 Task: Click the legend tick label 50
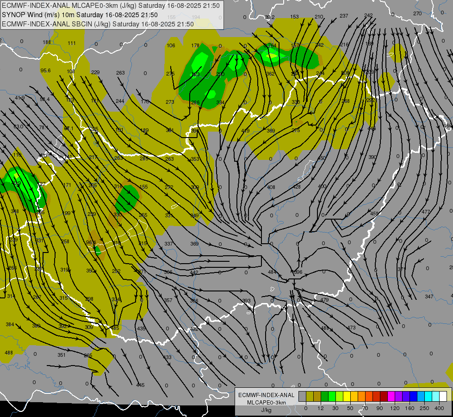(350, 408)
